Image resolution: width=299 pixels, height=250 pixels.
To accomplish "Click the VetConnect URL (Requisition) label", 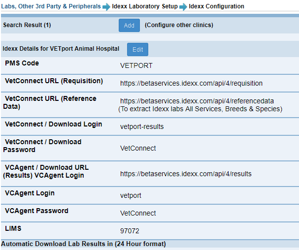I will 54,81.
